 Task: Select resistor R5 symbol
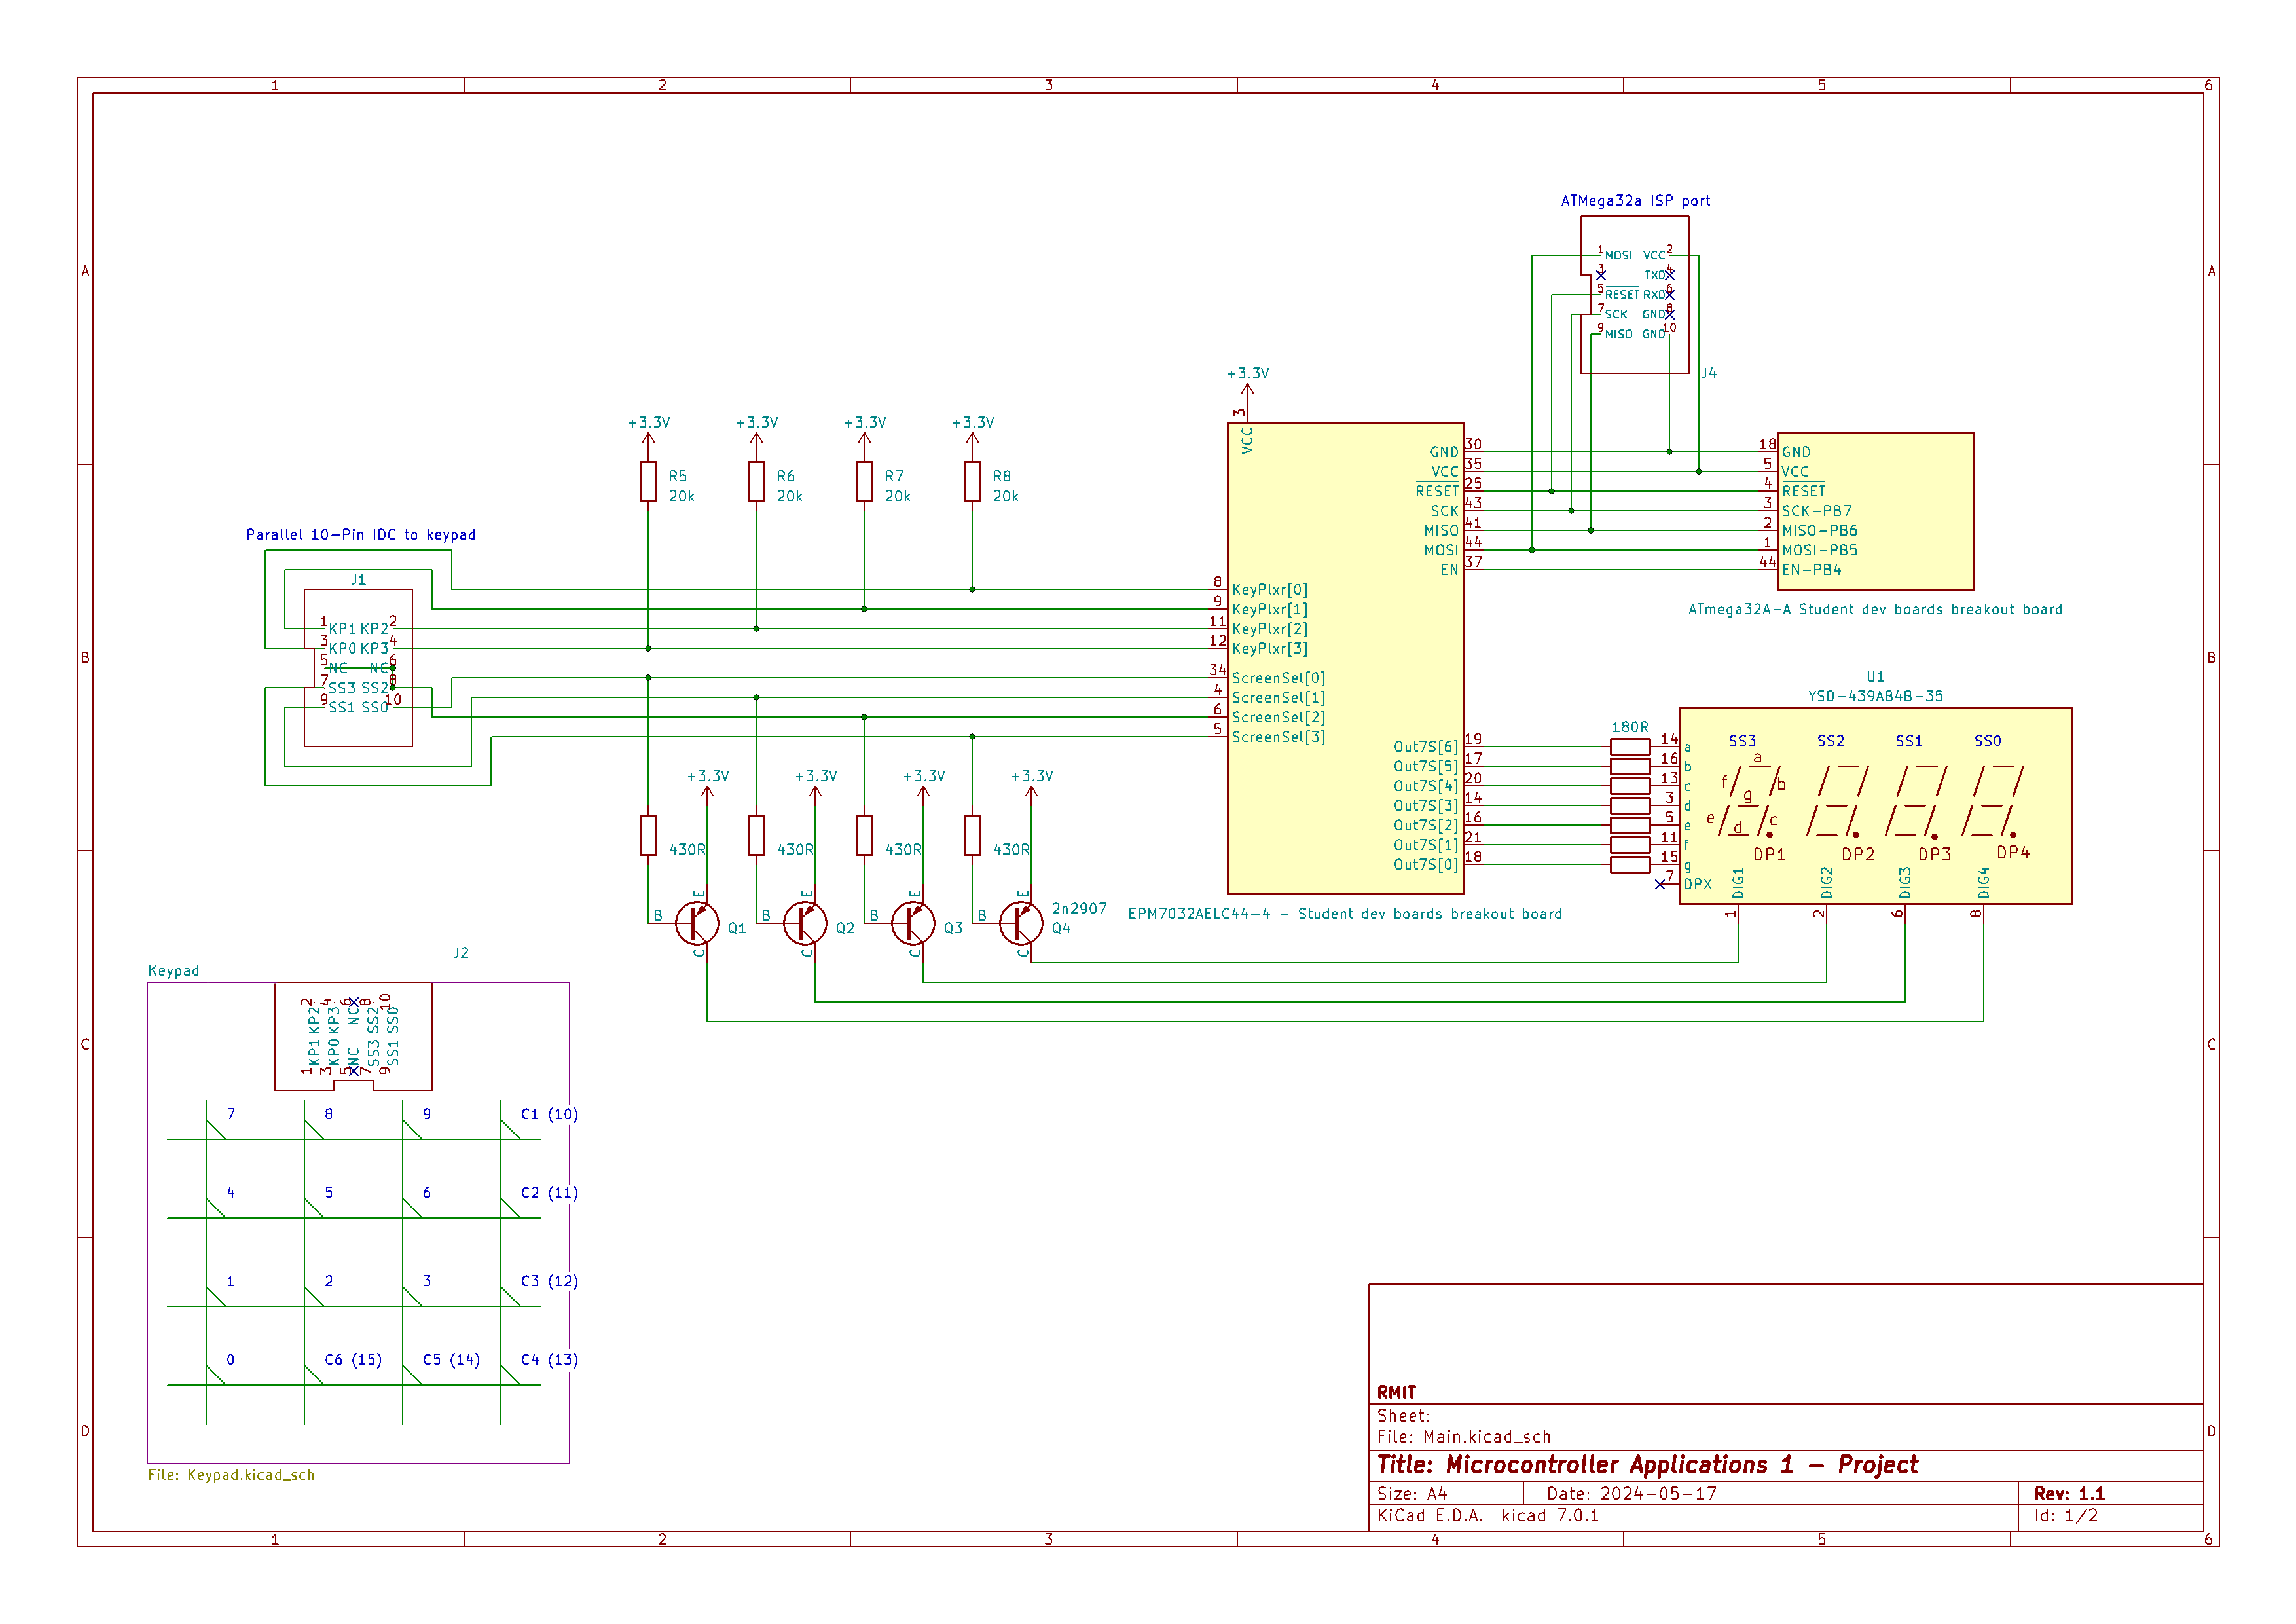(x=648, y=482)
